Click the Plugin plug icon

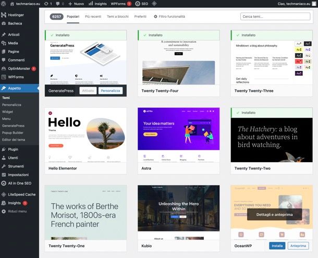4,149
